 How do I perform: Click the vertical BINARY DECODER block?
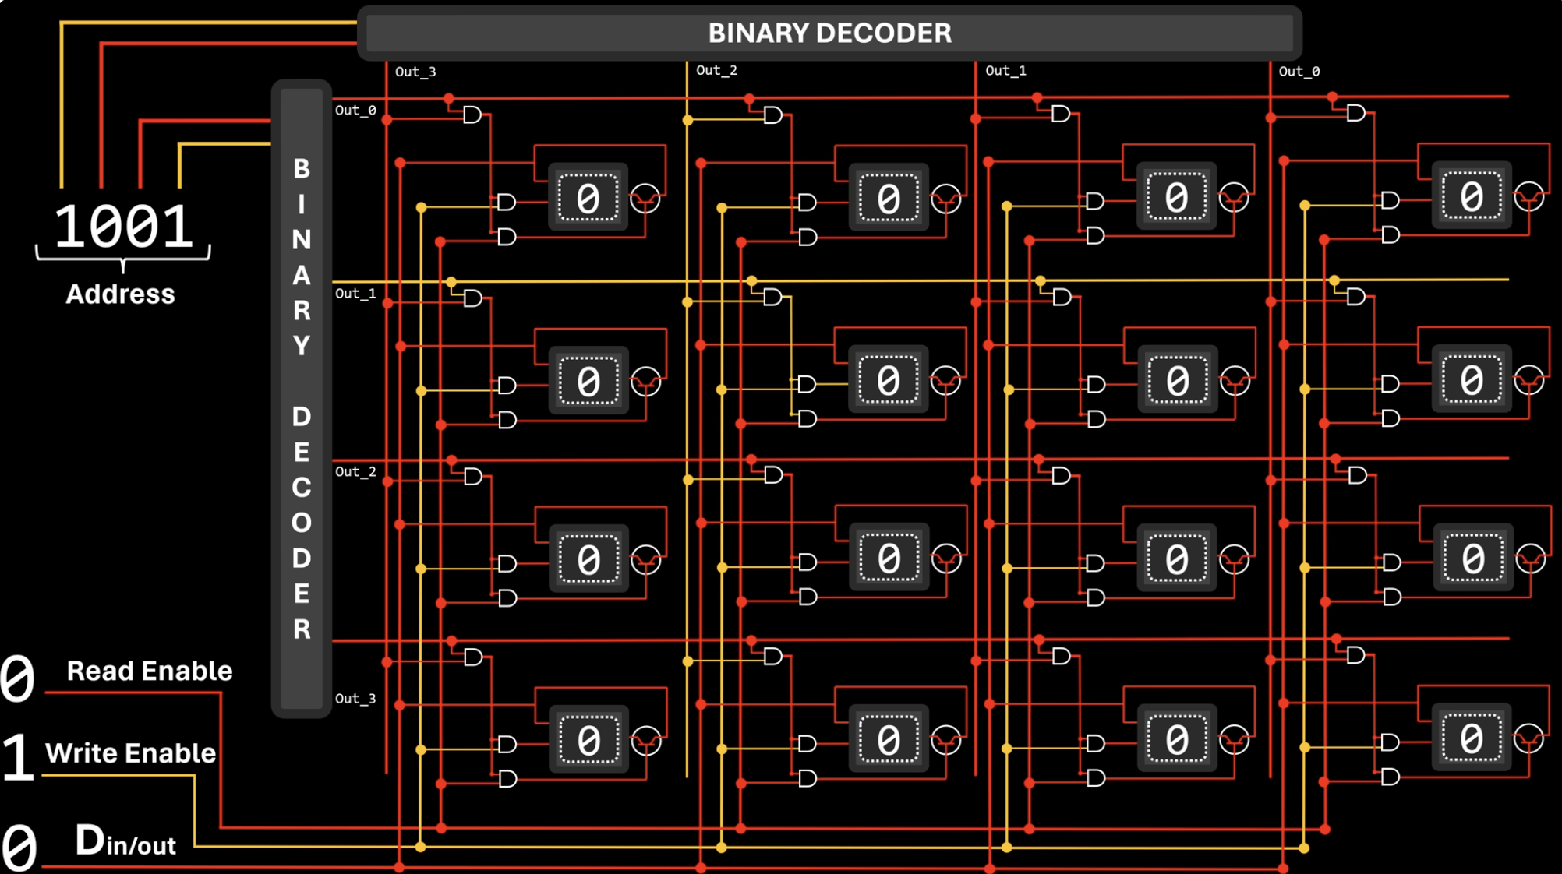(x=302, y=398)
